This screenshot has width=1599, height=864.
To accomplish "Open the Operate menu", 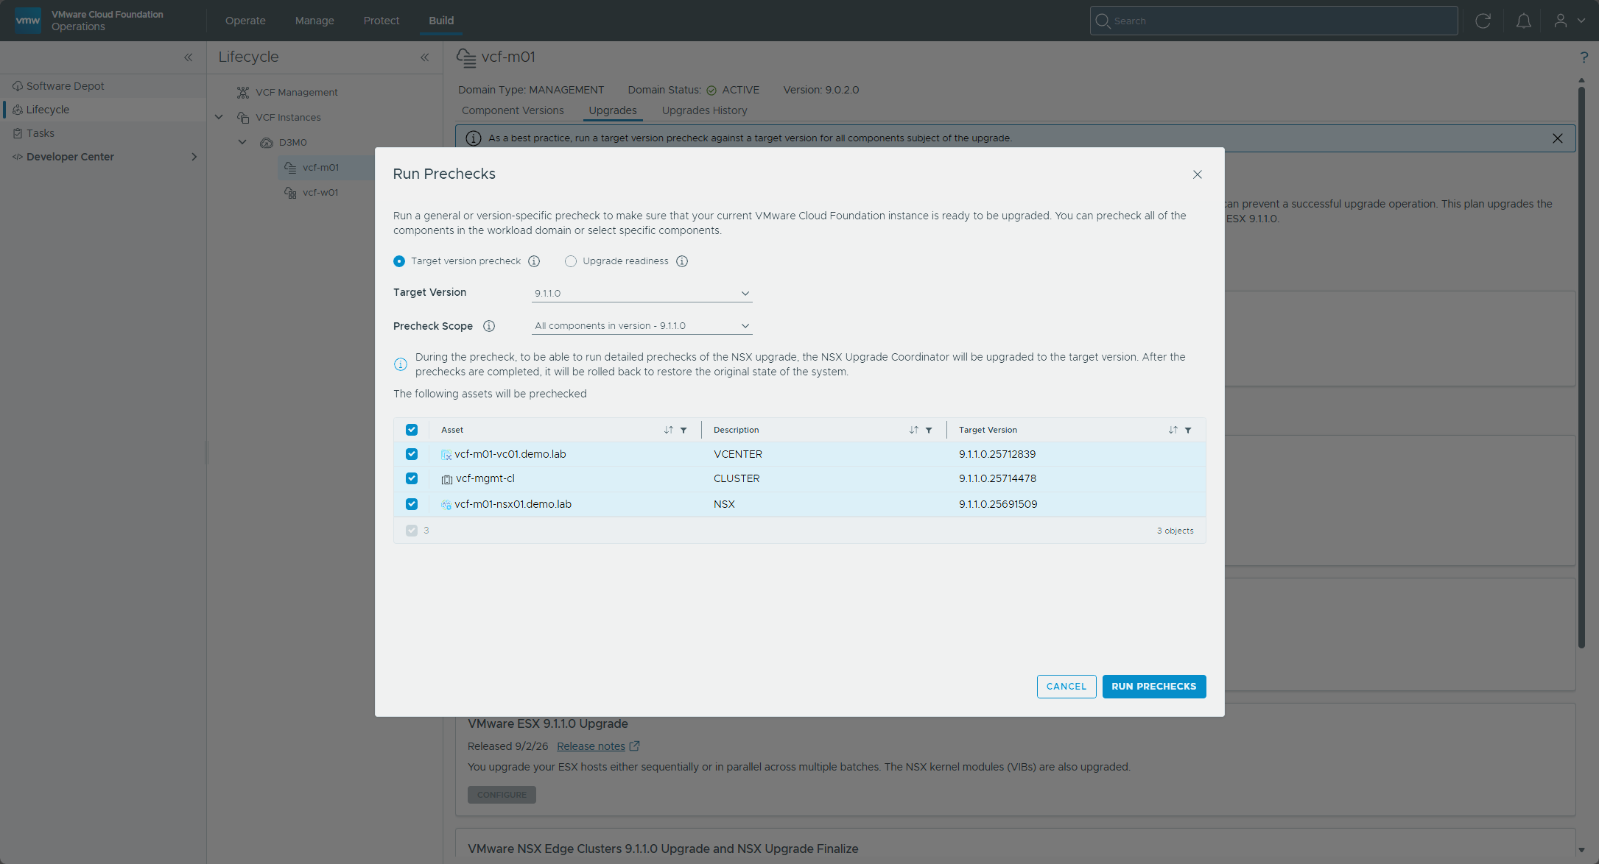I will pyautogui.click(x=245, y=21).
